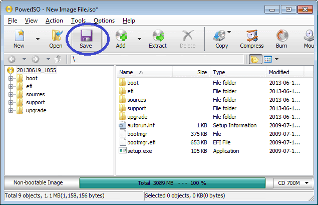This screenshot has width=318, height=205.
Task: Open the Help menu
Action: point(129,21)
